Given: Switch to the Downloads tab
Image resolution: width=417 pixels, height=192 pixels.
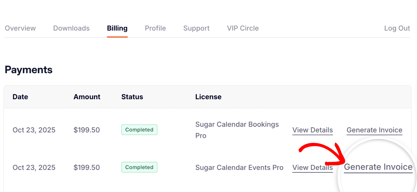Looking at the screenshot, I should click(71, 28).
